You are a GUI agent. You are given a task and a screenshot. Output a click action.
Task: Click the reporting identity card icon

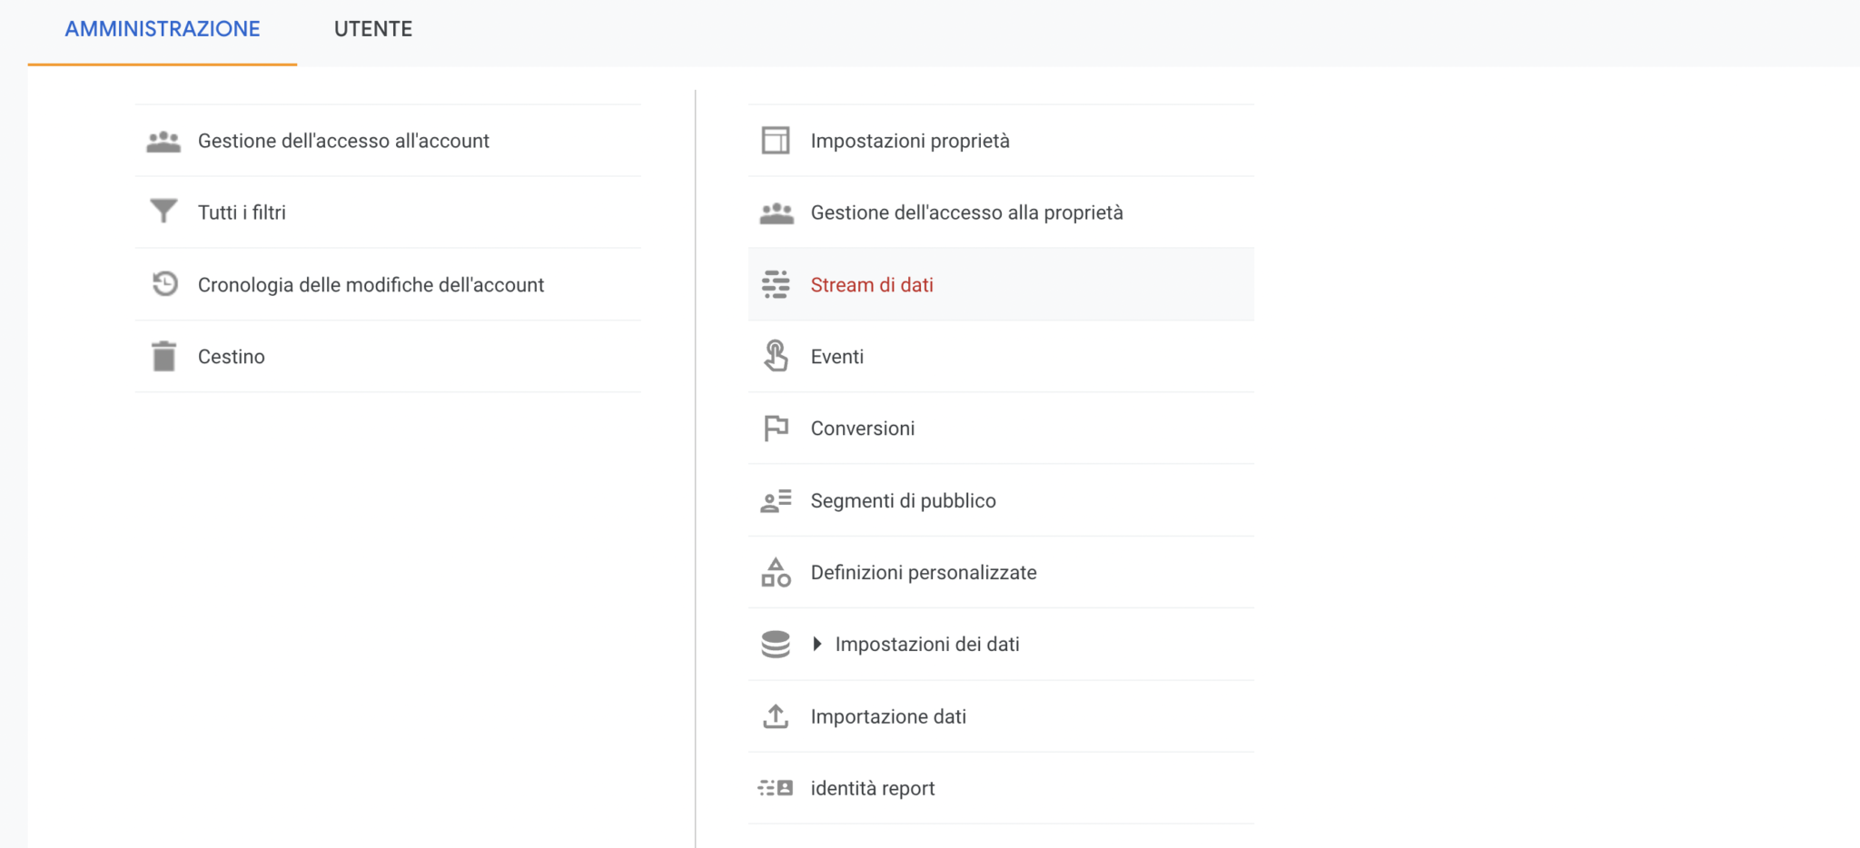776,788
